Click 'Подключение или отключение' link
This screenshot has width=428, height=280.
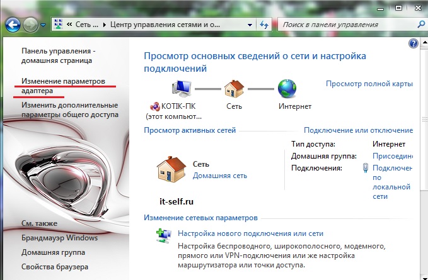[358, 130]
